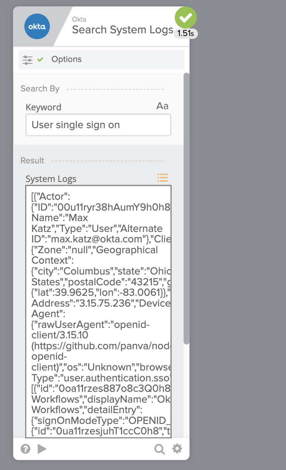Click the Keyword field label
286x470 pixels.
click(43, 107)
